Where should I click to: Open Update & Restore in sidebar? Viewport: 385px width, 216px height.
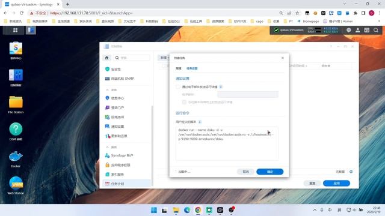click(x=127, y=136)
